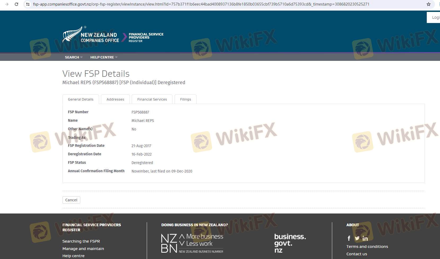
Task: Click the FSP Status value Deregistered
Action: pos(142,163)
